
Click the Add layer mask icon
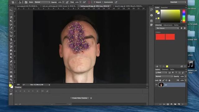168,104
